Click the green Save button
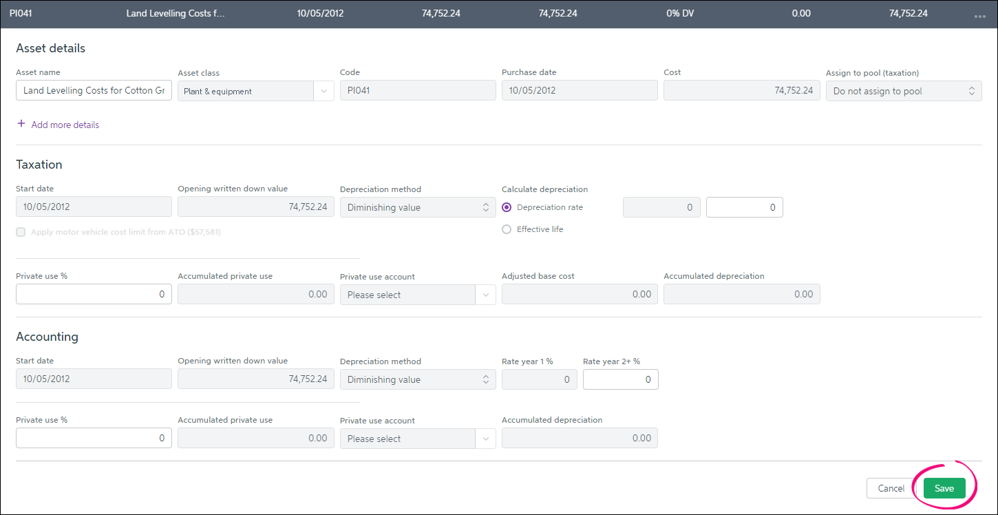Viewport: 998px width, 515px height. tap(944, 488)
